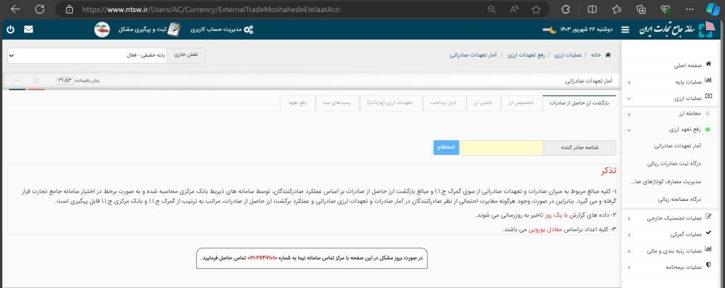Expand عملیات لجستیک خارجی chevron
This screenshot has width=725, height=288.
[629, 218]
